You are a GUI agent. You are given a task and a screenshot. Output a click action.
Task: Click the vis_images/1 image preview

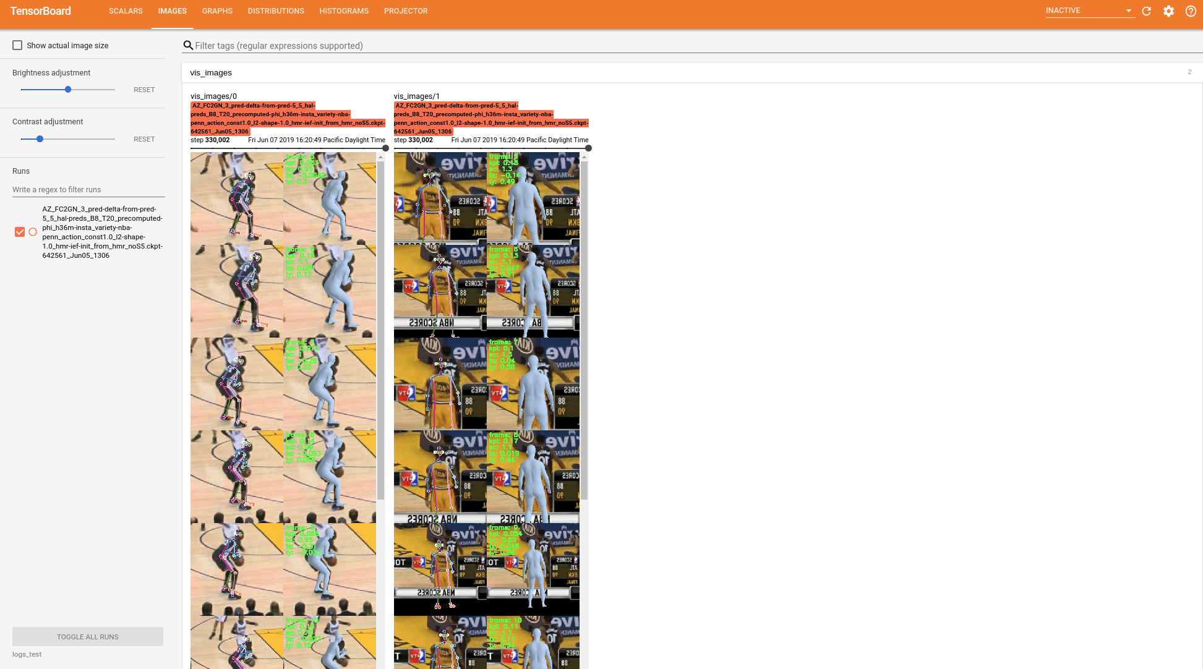pyautogui.click(x=487, y=411)
